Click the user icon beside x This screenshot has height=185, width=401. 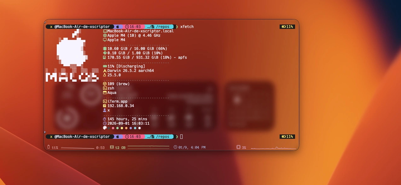[105, 110]
